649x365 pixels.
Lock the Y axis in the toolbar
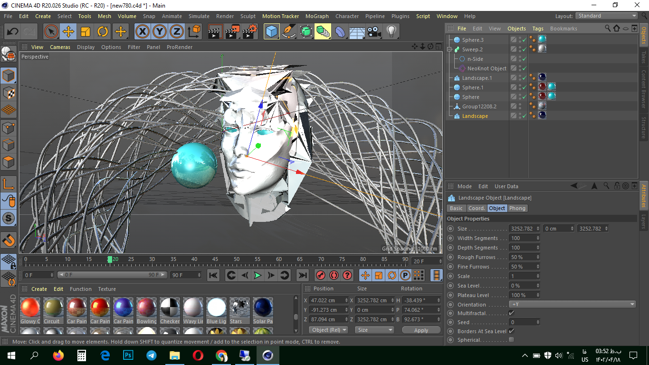click(x=159, y=31)
